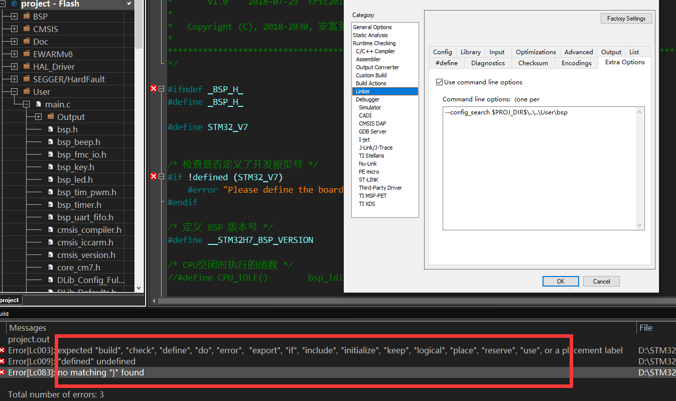Image resolution: width=676 pixels, height=401 pixels.
Task: Select Debugger category
Action: click(x=368, y=99)
